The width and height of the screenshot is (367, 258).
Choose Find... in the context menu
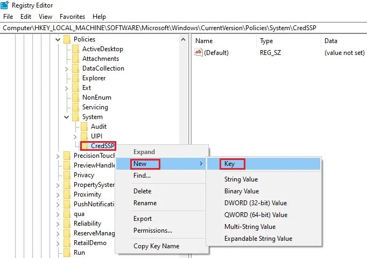coord(162,176)
